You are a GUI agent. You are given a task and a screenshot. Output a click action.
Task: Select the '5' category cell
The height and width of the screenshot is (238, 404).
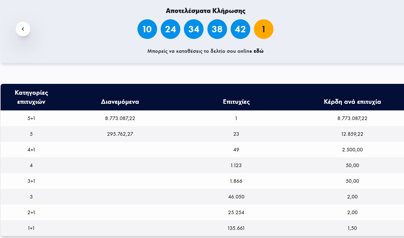(x=31, y=134)
